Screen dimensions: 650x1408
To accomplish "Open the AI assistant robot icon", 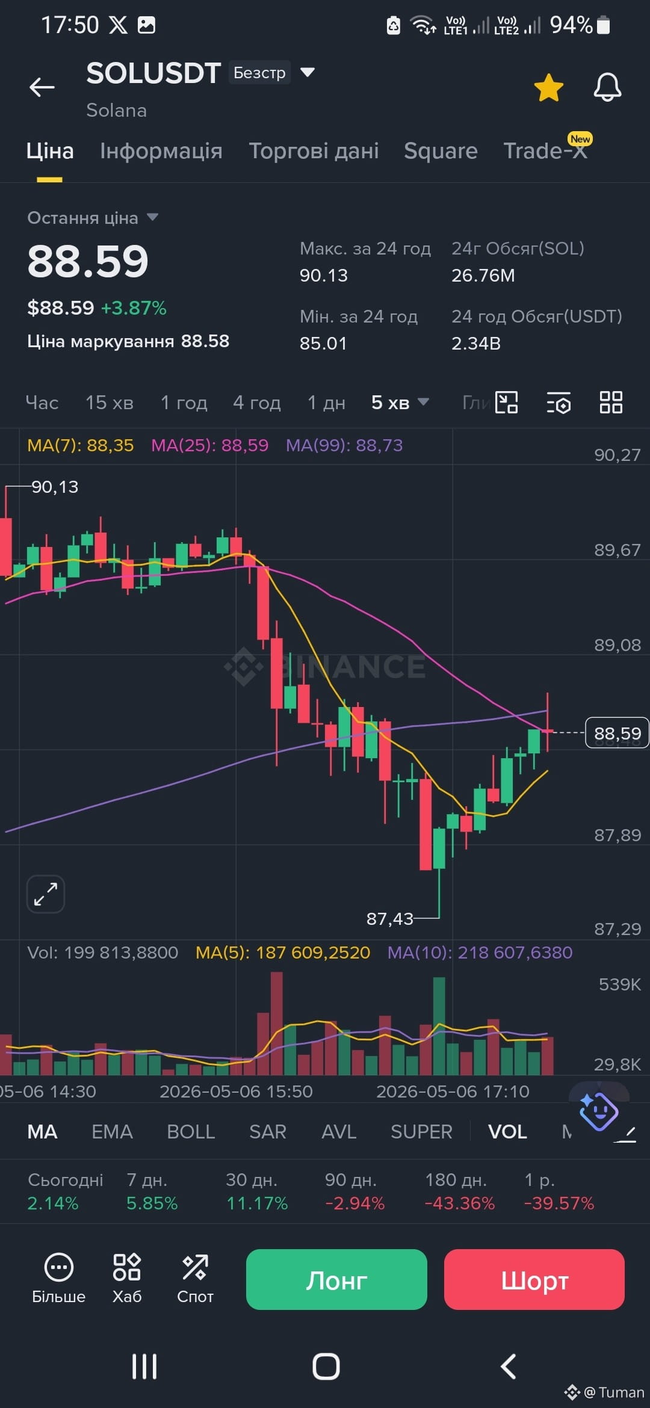I will 598,1111.
